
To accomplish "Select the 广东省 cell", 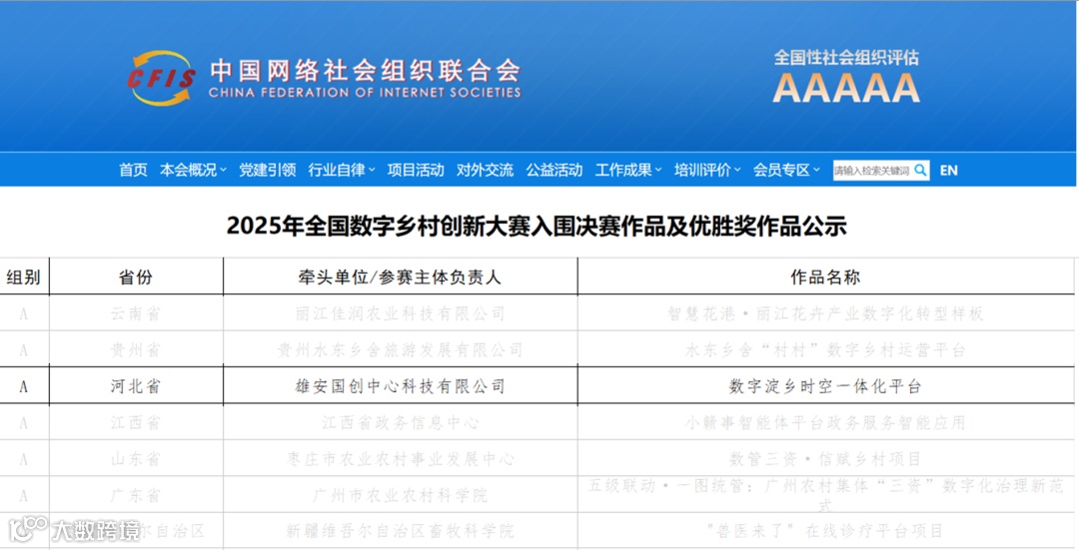I will click(x=136, y=495).
